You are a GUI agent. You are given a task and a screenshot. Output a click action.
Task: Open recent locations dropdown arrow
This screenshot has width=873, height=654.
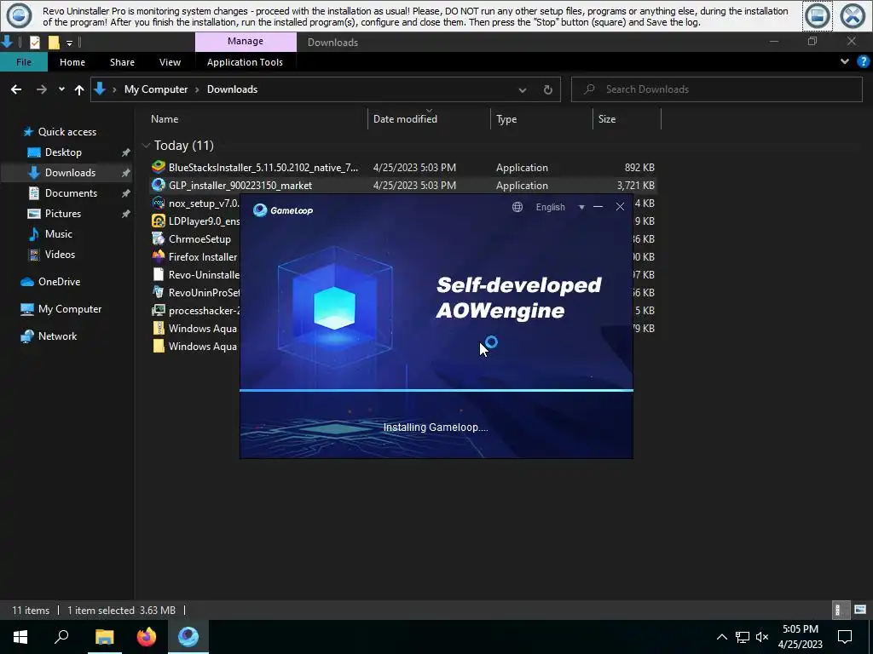[61, 89]
